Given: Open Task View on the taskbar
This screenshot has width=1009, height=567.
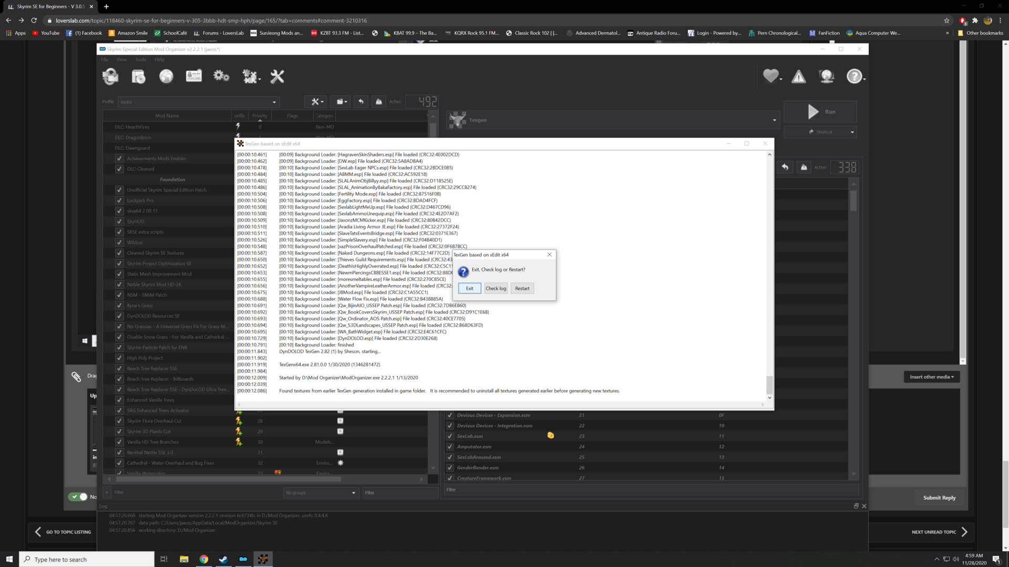Looking at the screenshot, I should (164, 559).
